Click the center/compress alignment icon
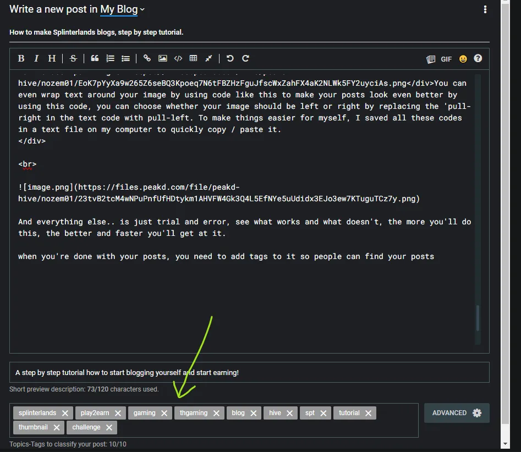 209,58
